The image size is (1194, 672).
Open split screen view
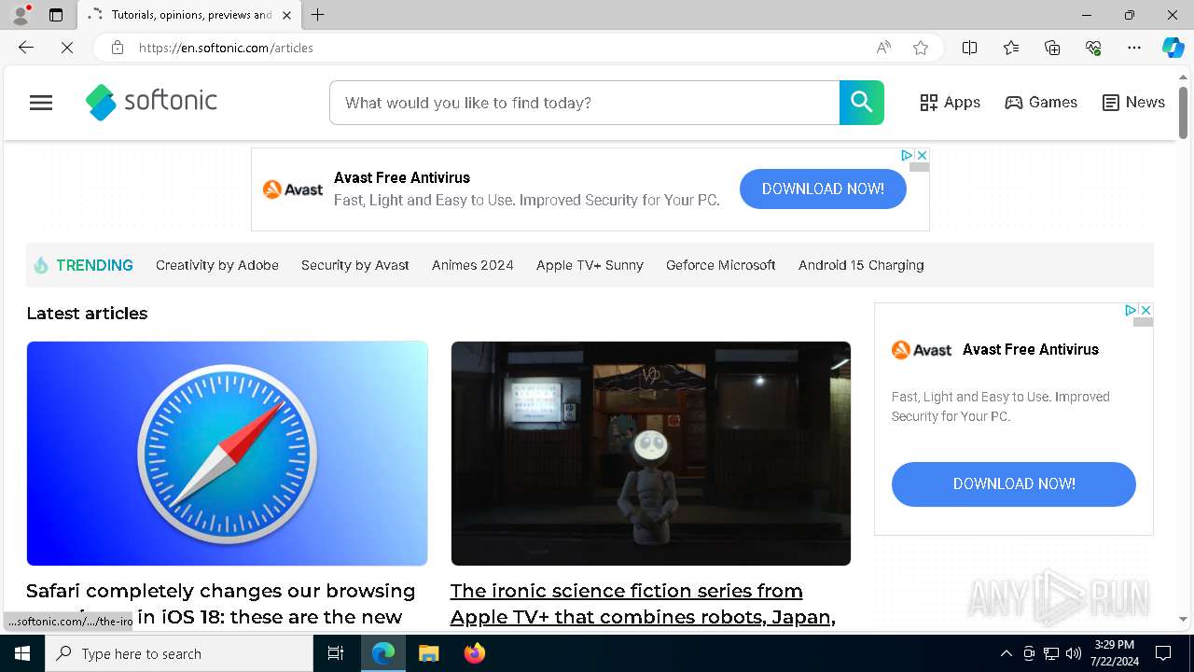[969, 48]
